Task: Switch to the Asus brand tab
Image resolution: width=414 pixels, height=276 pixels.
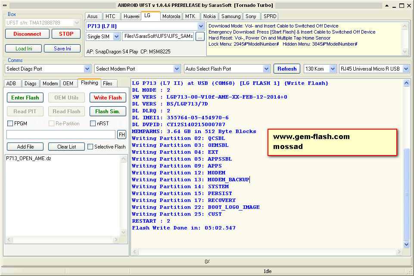Action: coord(93,16)
